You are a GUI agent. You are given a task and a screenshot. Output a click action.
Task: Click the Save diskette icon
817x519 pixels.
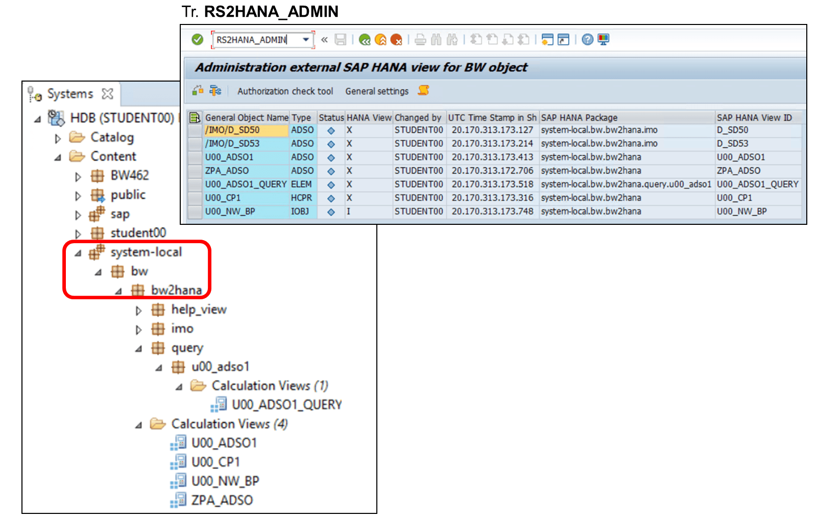click(x=341, y=39)
